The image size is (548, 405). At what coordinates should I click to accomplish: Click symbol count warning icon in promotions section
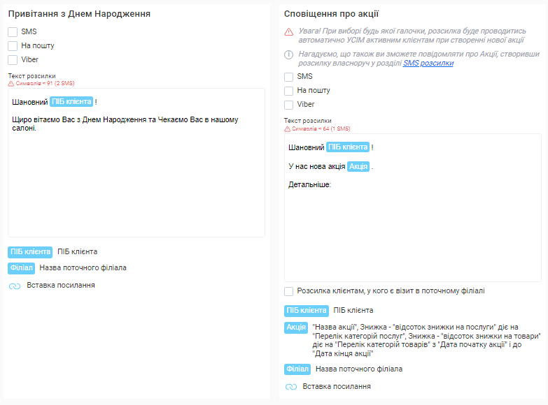288,128
